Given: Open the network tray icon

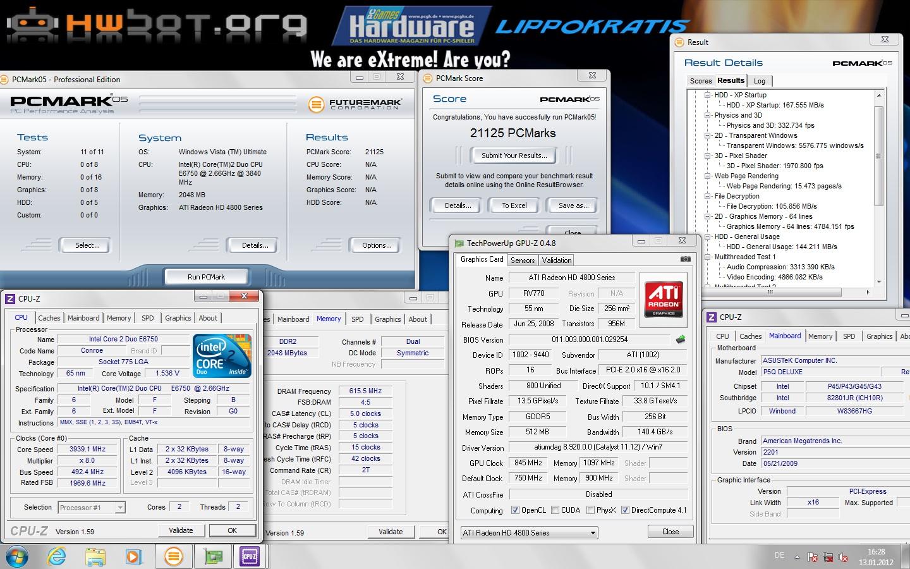Looking at the screenshot, I should pyautogui.click(x=828, y=557).
